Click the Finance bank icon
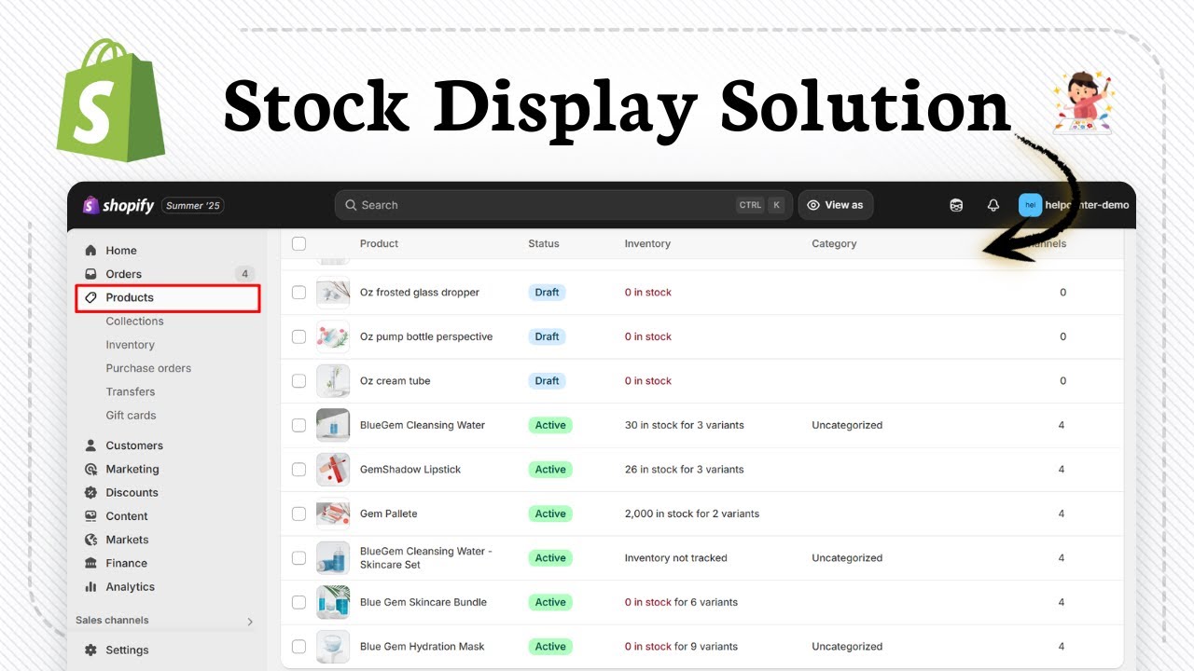The width and height of the screenshot is (1194, 671). pos(90,564)
